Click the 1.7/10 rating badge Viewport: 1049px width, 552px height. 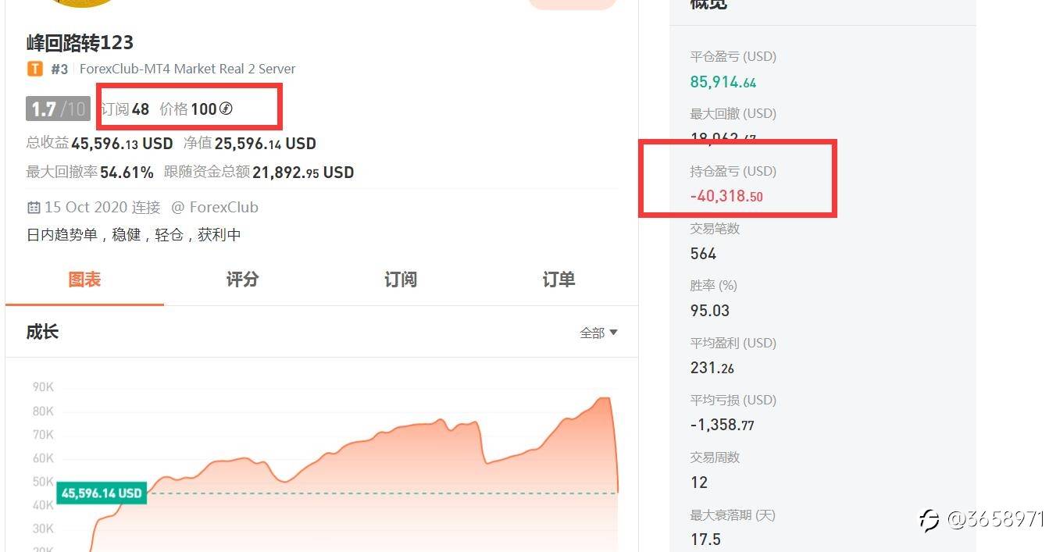coord(58,109)
